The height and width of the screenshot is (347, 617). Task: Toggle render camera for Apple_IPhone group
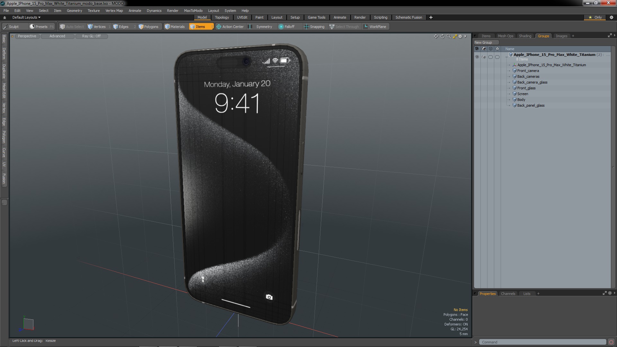[x=484, y=57]
